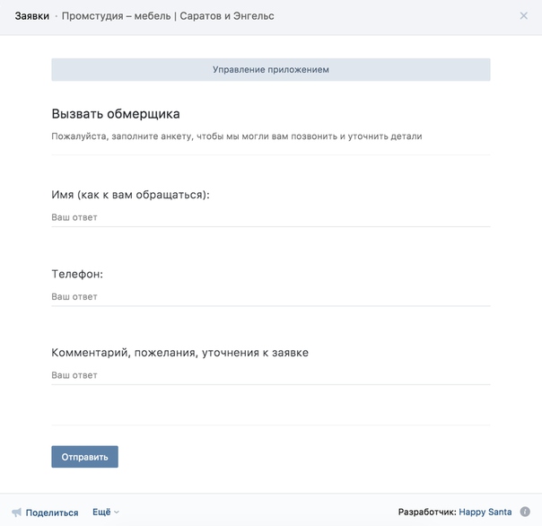The height and width of the screenshot is (526, 542).
Task: Open the Управление приложением button
Action: coord(271,69)
